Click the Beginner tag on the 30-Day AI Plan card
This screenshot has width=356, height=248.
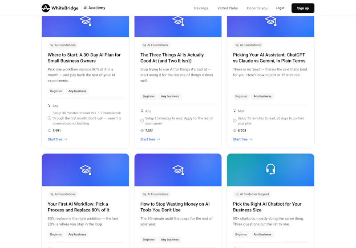tap(56, 91)
